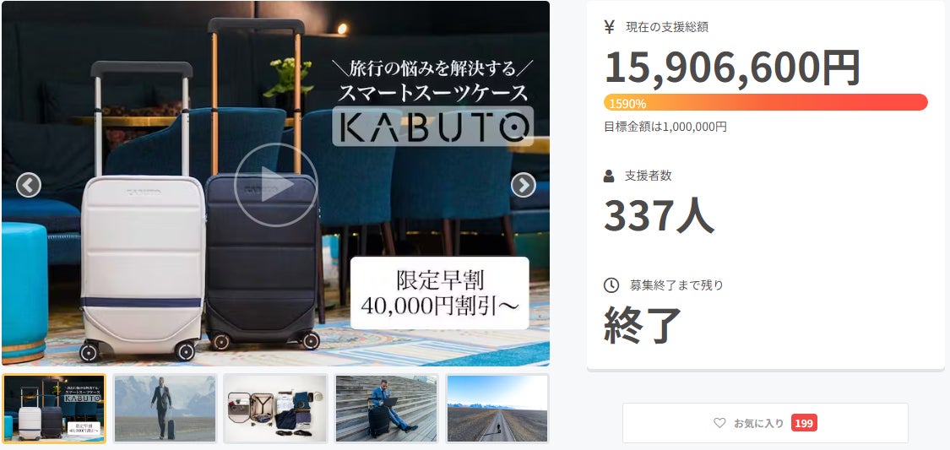Screen dimensions: 950x450
Task: Click the 1590% funding progress bar
Action: [765, 102]
